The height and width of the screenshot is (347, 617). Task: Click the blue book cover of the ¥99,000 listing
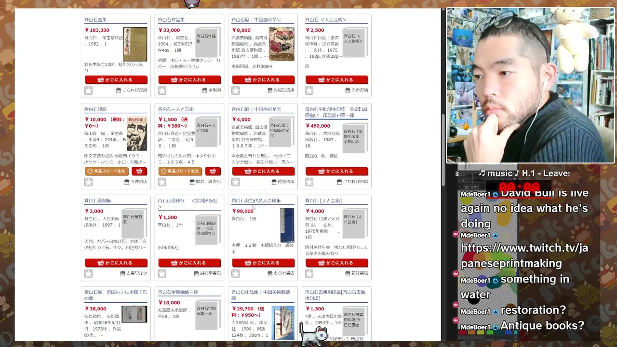point(287,225)
